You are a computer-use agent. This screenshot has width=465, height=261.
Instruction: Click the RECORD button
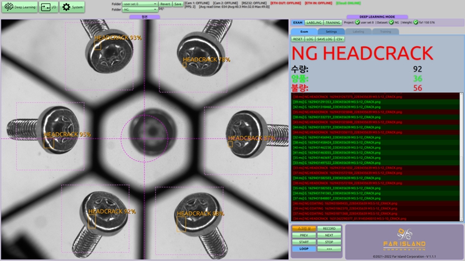pos(329,229)
